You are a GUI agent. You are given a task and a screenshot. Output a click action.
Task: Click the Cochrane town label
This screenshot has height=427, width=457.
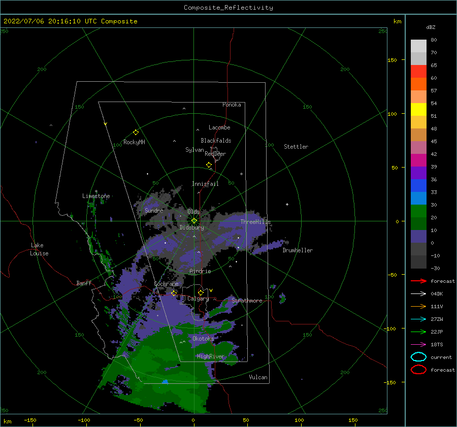click(166, 284)
